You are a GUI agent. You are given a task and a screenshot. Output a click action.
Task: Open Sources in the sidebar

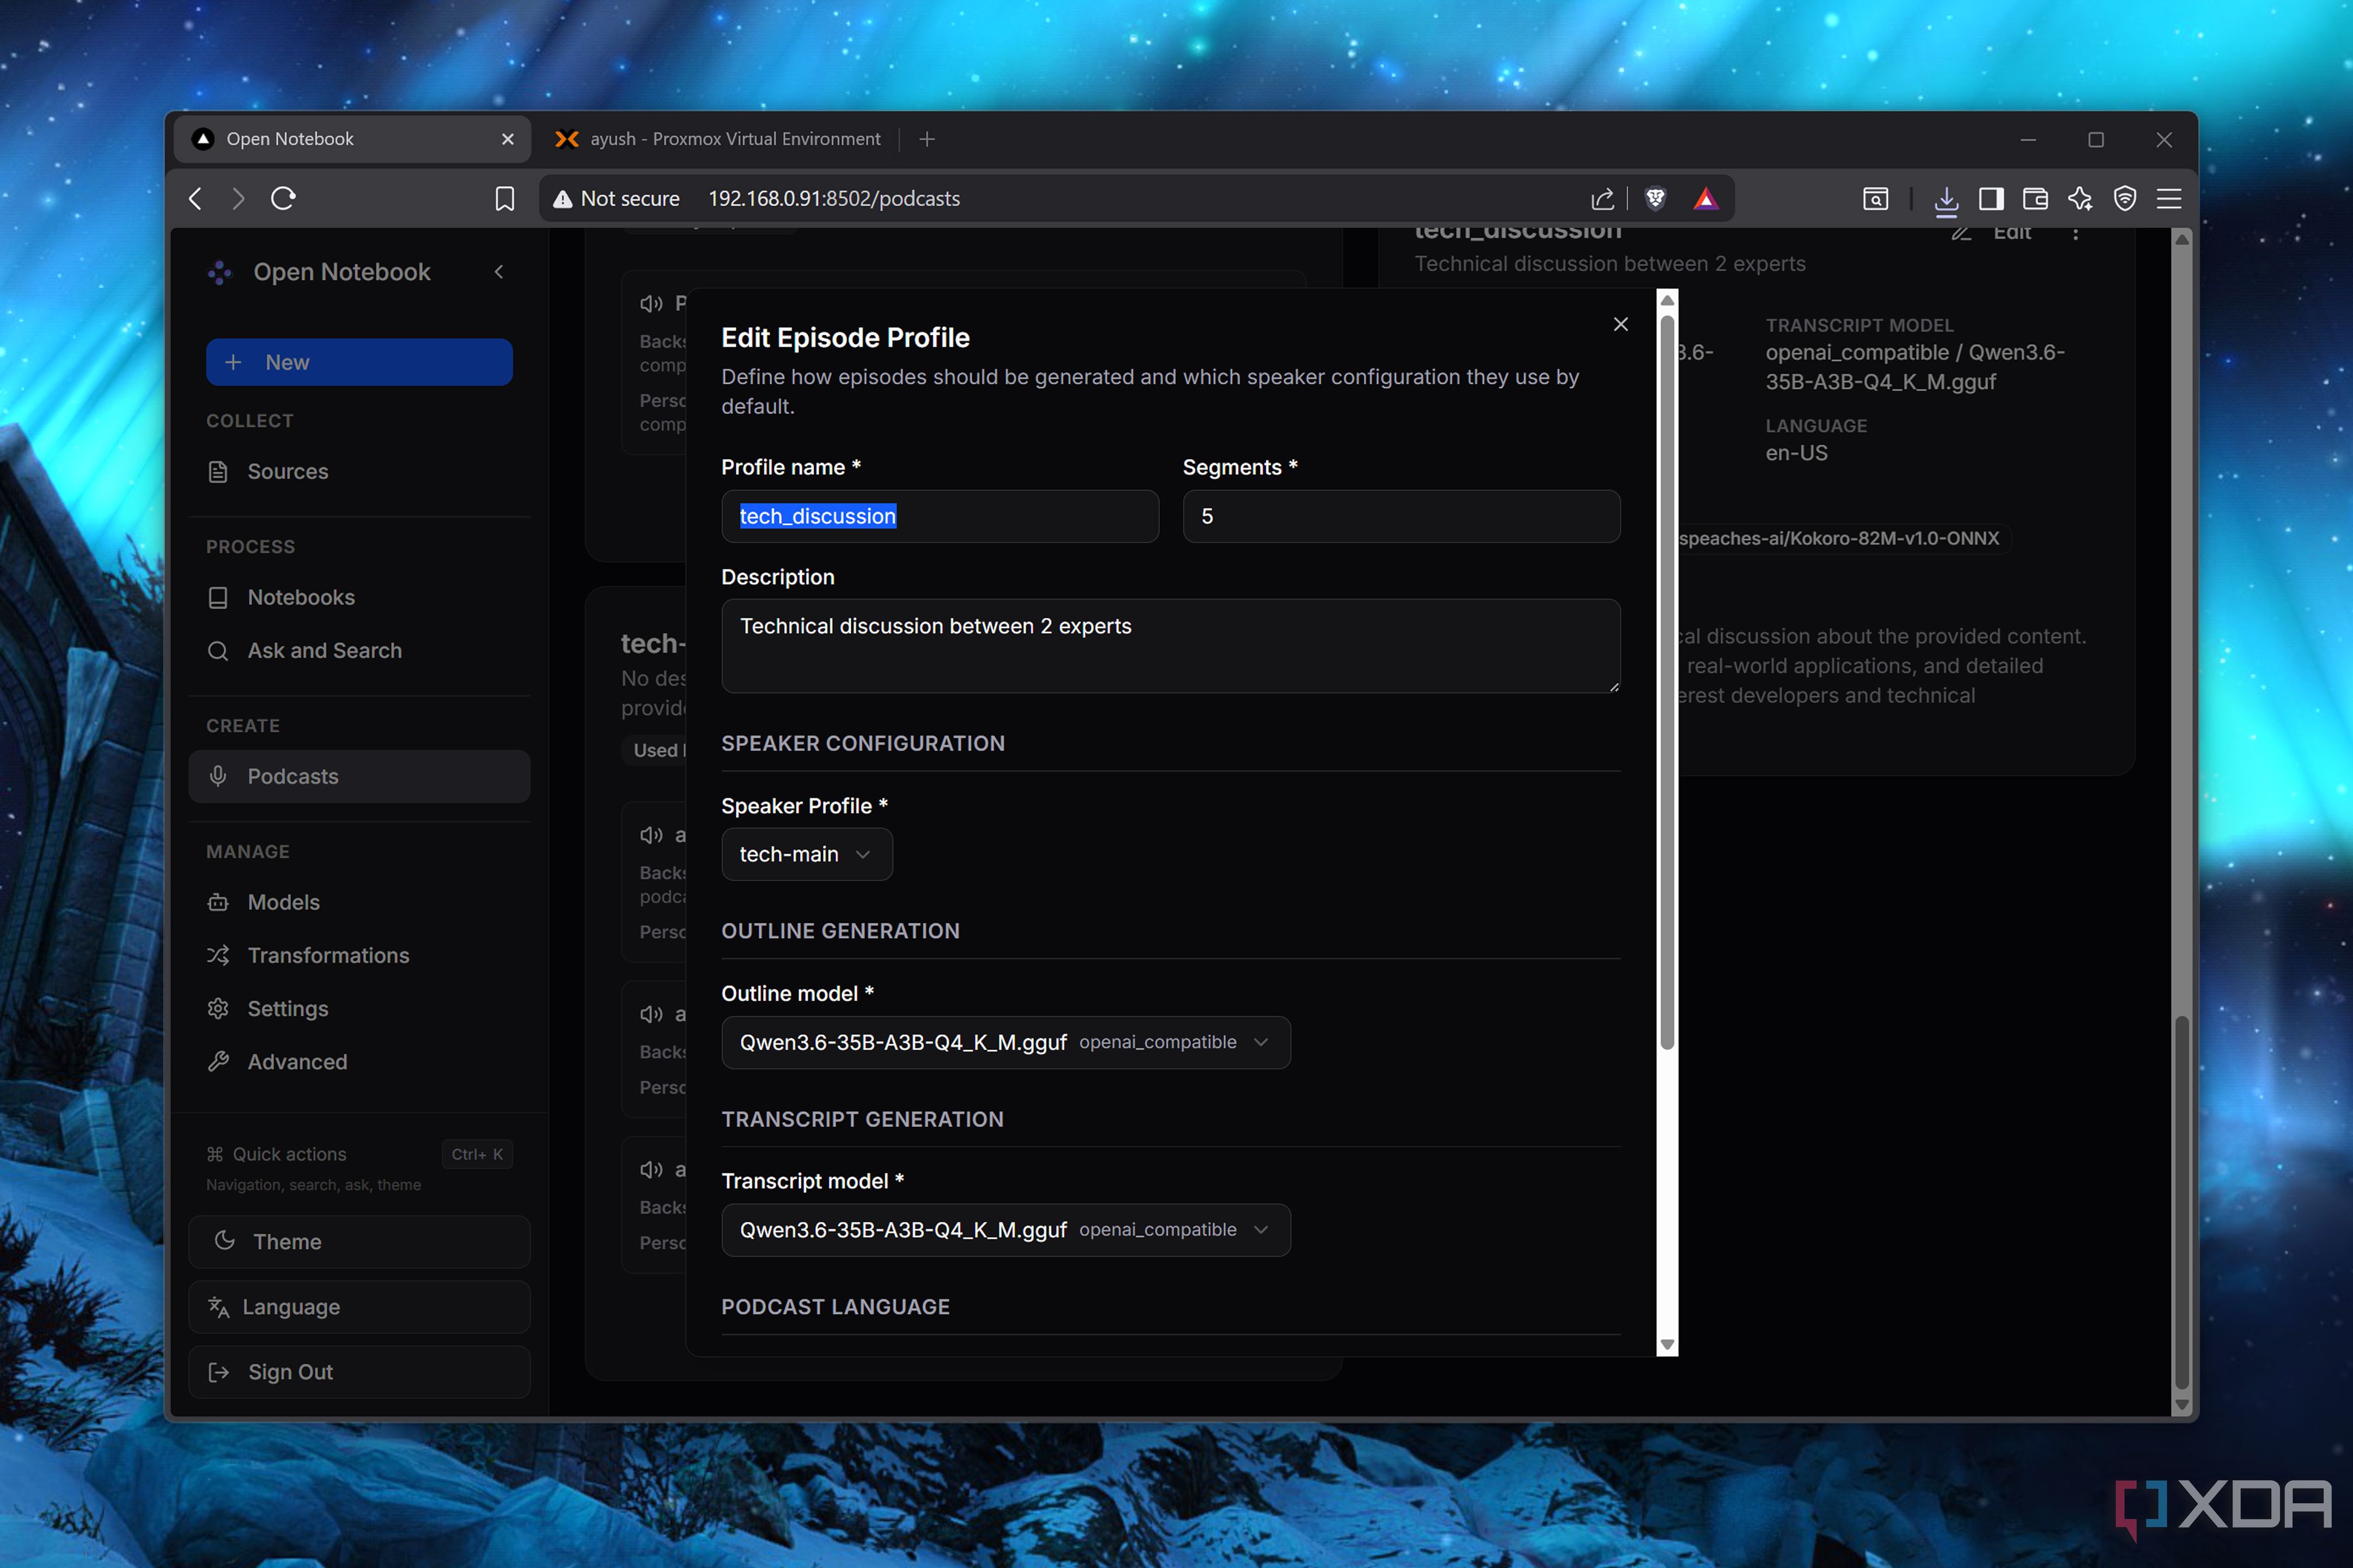pos(359,471)
